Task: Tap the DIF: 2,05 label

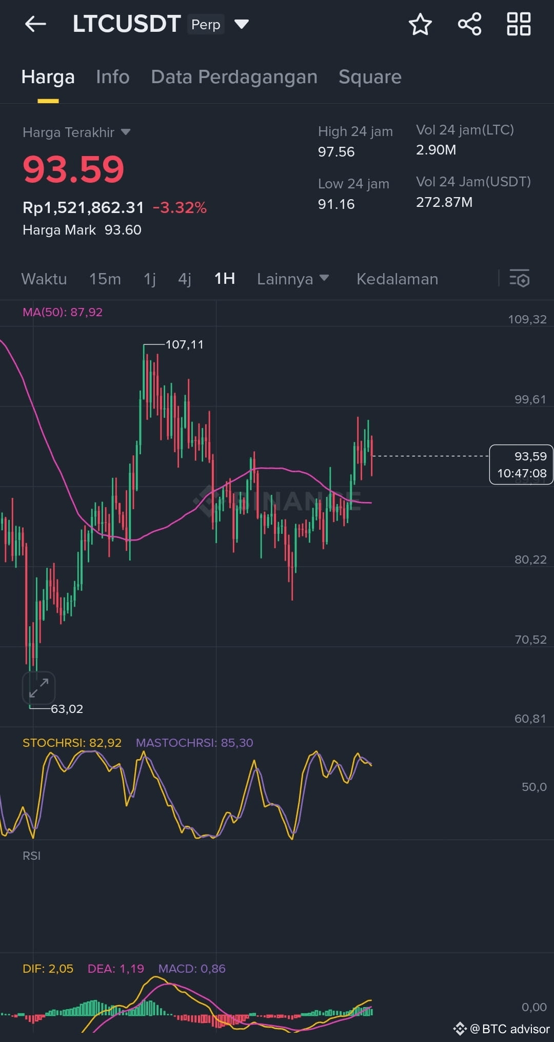Action: (48, 969)
